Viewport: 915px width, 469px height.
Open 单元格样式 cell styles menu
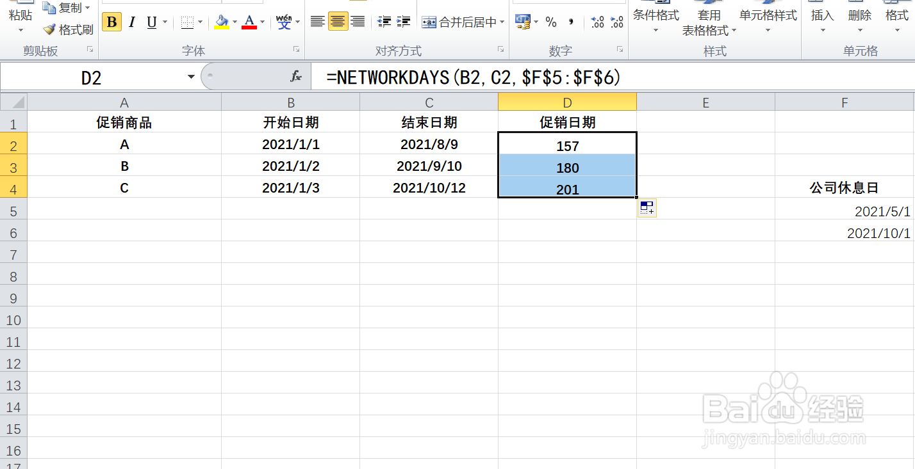768,19
